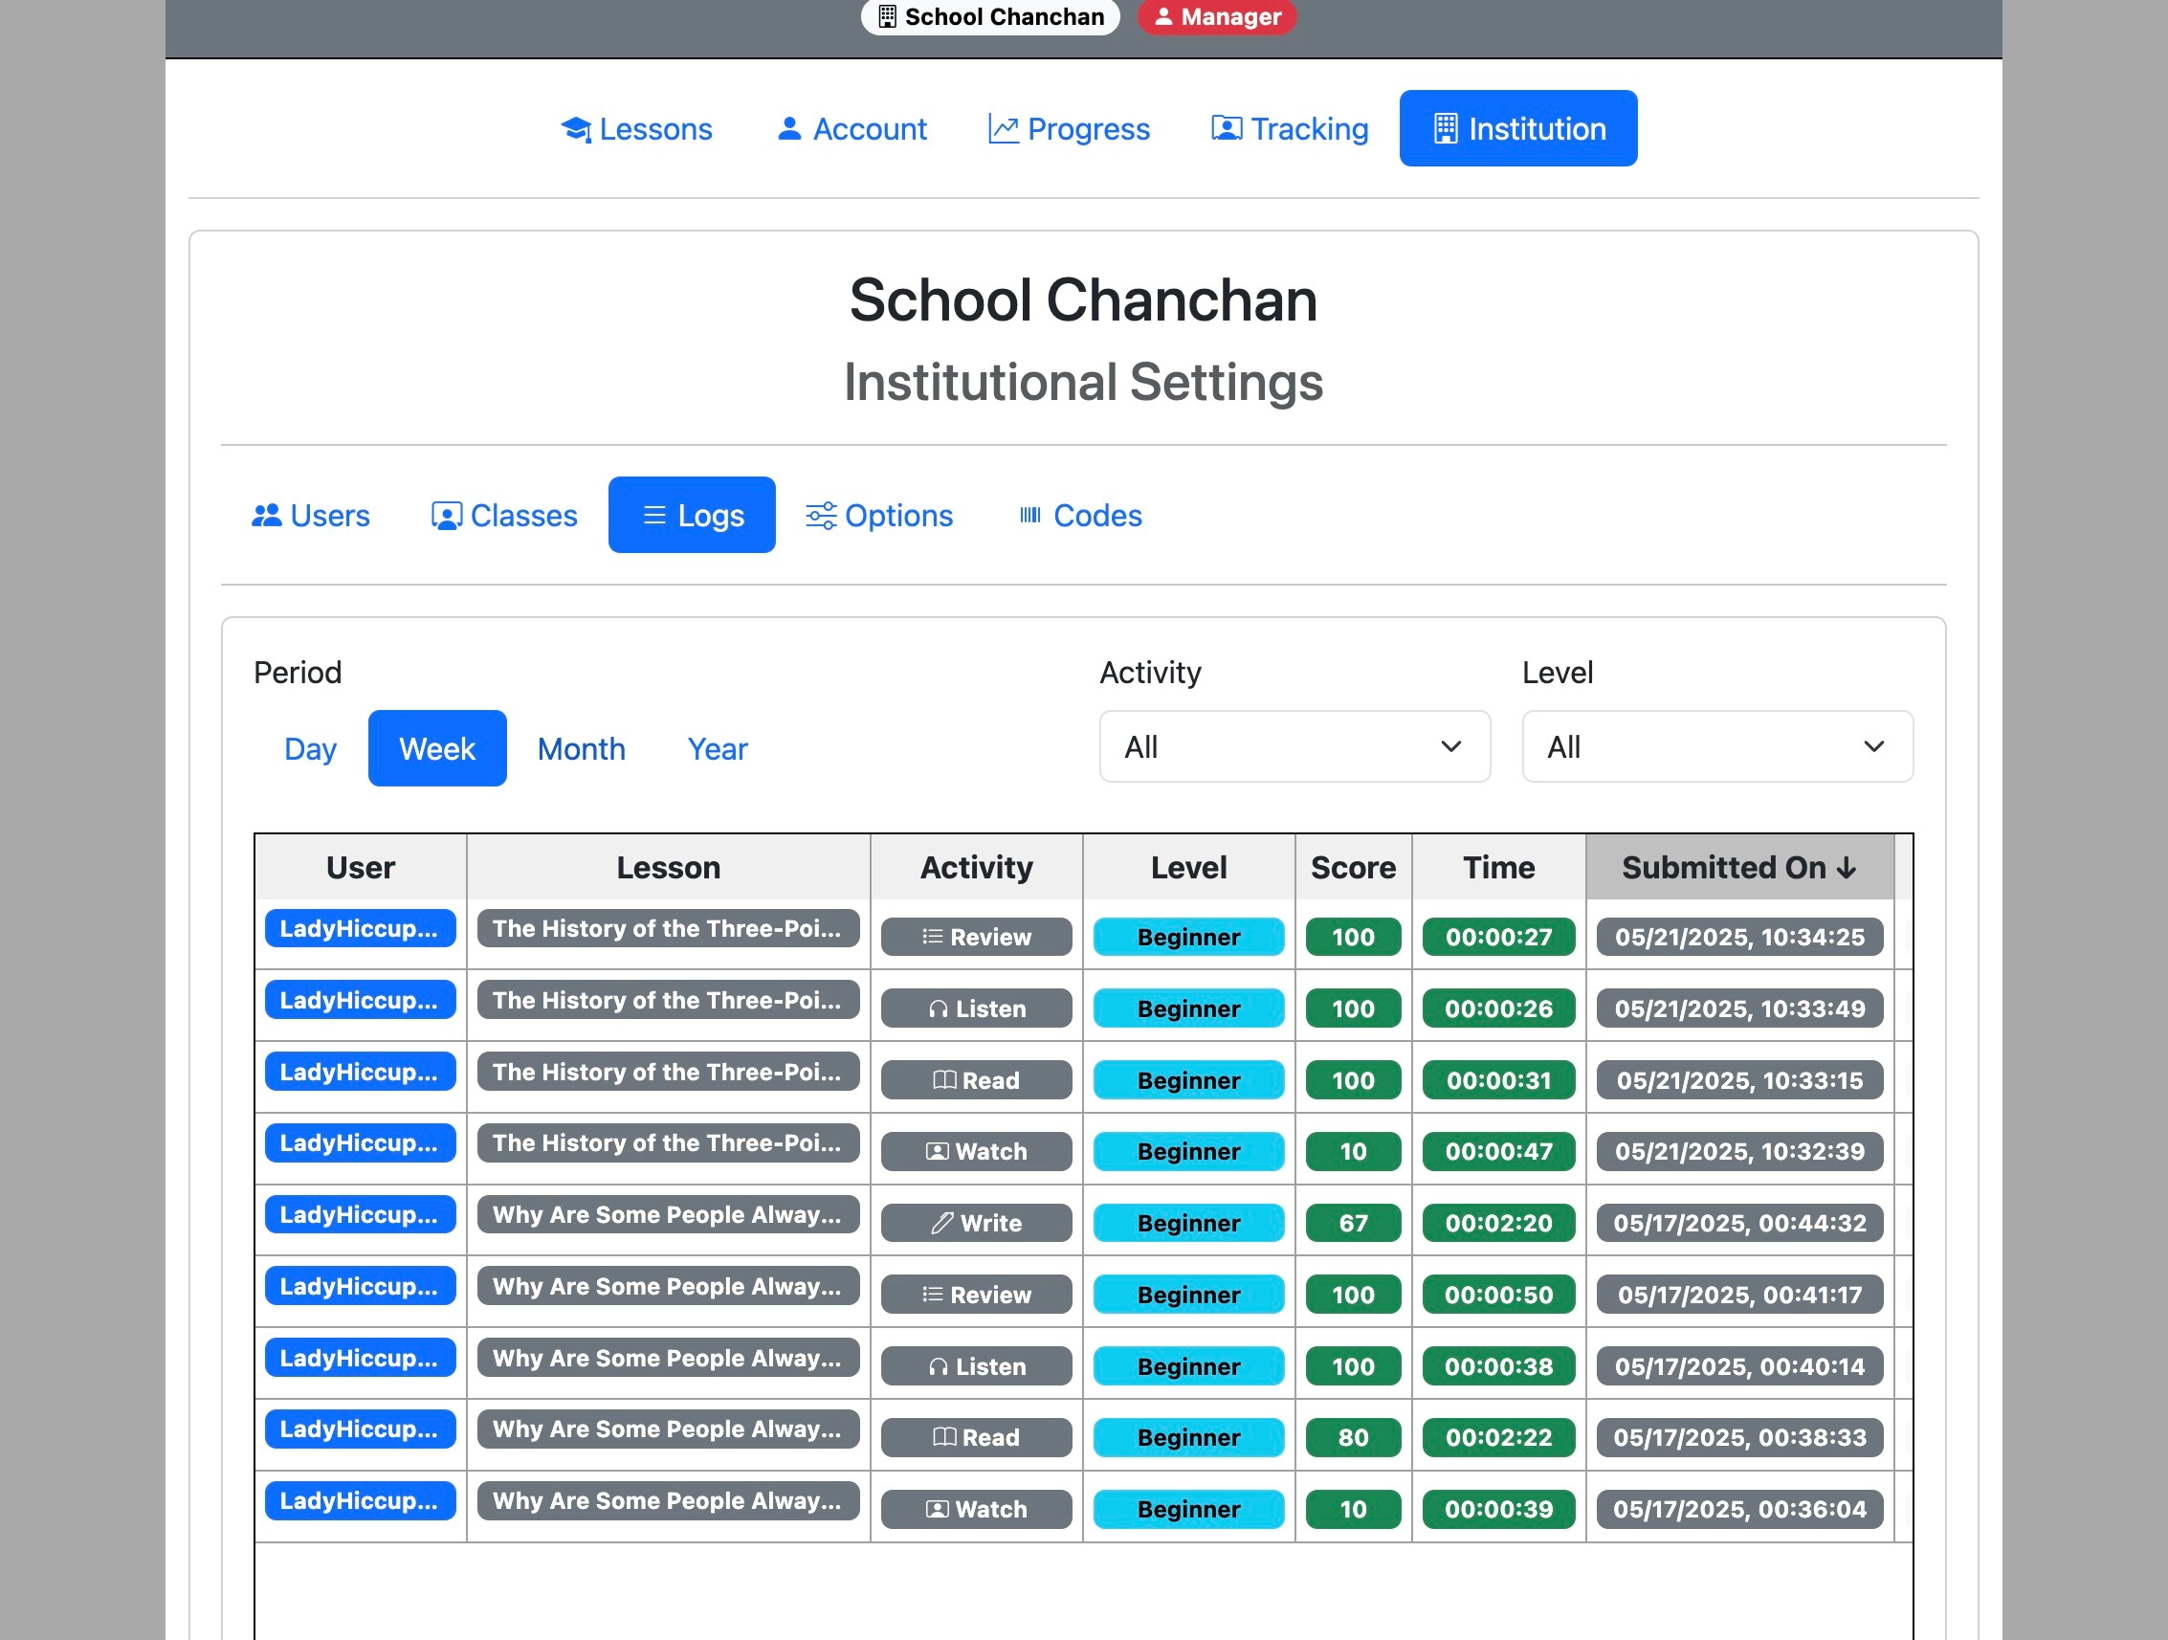Click the building icon in header badge

(x=887, y=16)
